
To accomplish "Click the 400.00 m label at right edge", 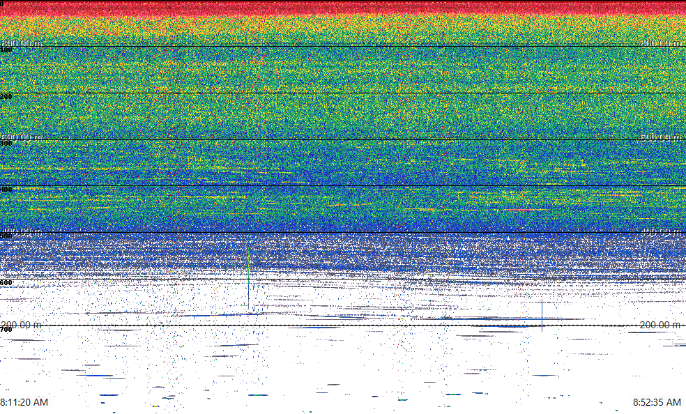I will coord(660,231).
